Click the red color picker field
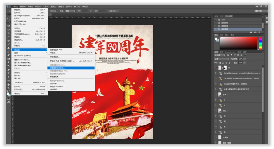 [238, 43]
